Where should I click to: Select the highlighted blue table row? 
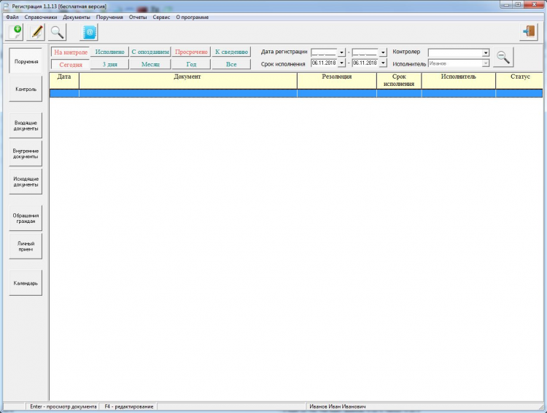tap(296, 93)
